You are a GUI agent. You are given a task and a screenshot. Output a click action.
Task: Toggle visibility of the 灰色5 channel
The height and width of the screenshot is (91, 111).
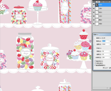(94, 24)
